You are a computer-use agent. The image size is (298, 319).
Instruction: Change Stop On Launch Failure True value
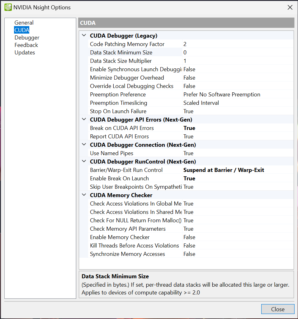tap(238, 111)
